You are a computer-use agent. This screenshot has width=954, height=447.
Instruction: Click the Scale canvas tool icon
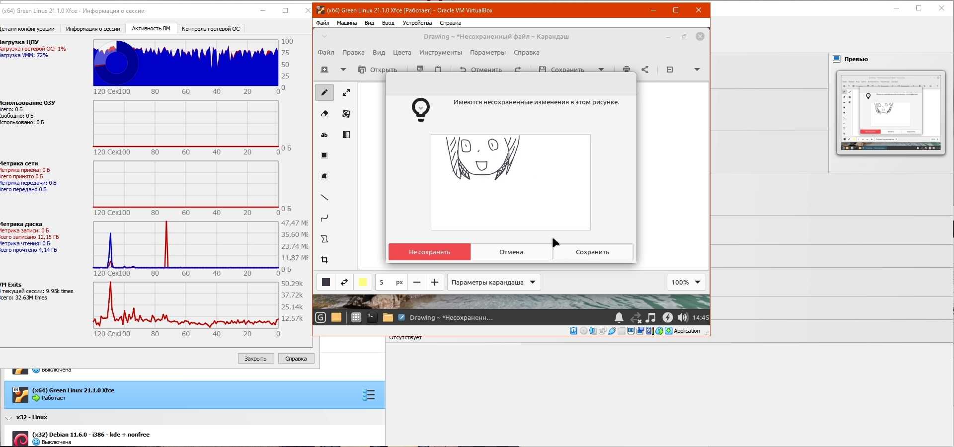click(x=346, y=92)
